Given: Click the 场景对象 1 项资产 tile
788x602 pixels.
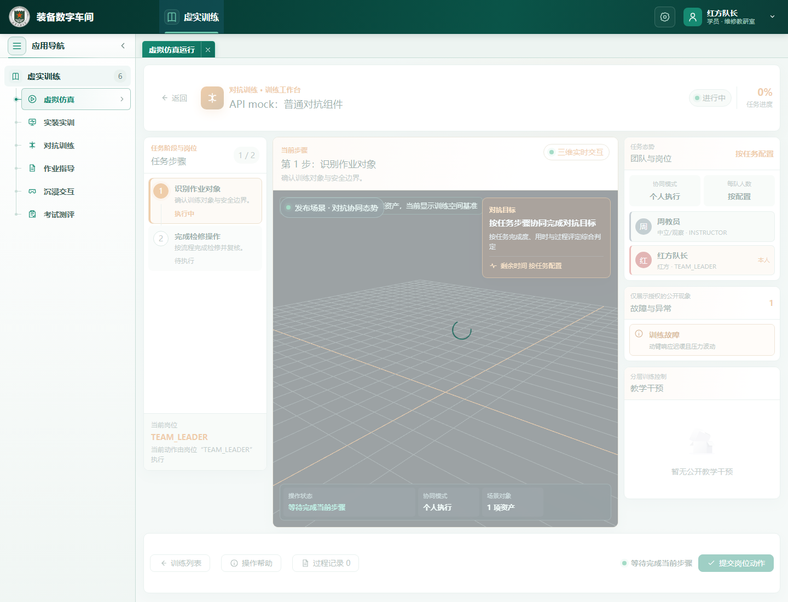Looking at the screenshot, I should tap(512, 502).
